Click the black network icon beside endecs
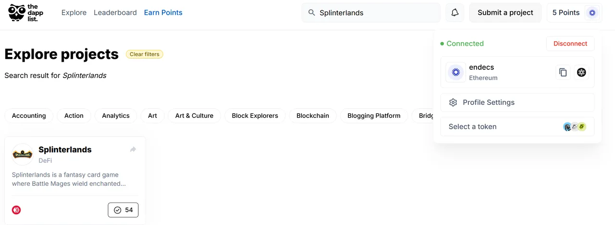The width and height of the screenshot is (615, 225). pos(581,72)
